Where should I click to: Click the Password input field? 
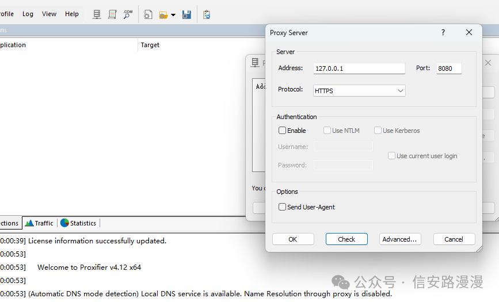(x=343, y=165)
